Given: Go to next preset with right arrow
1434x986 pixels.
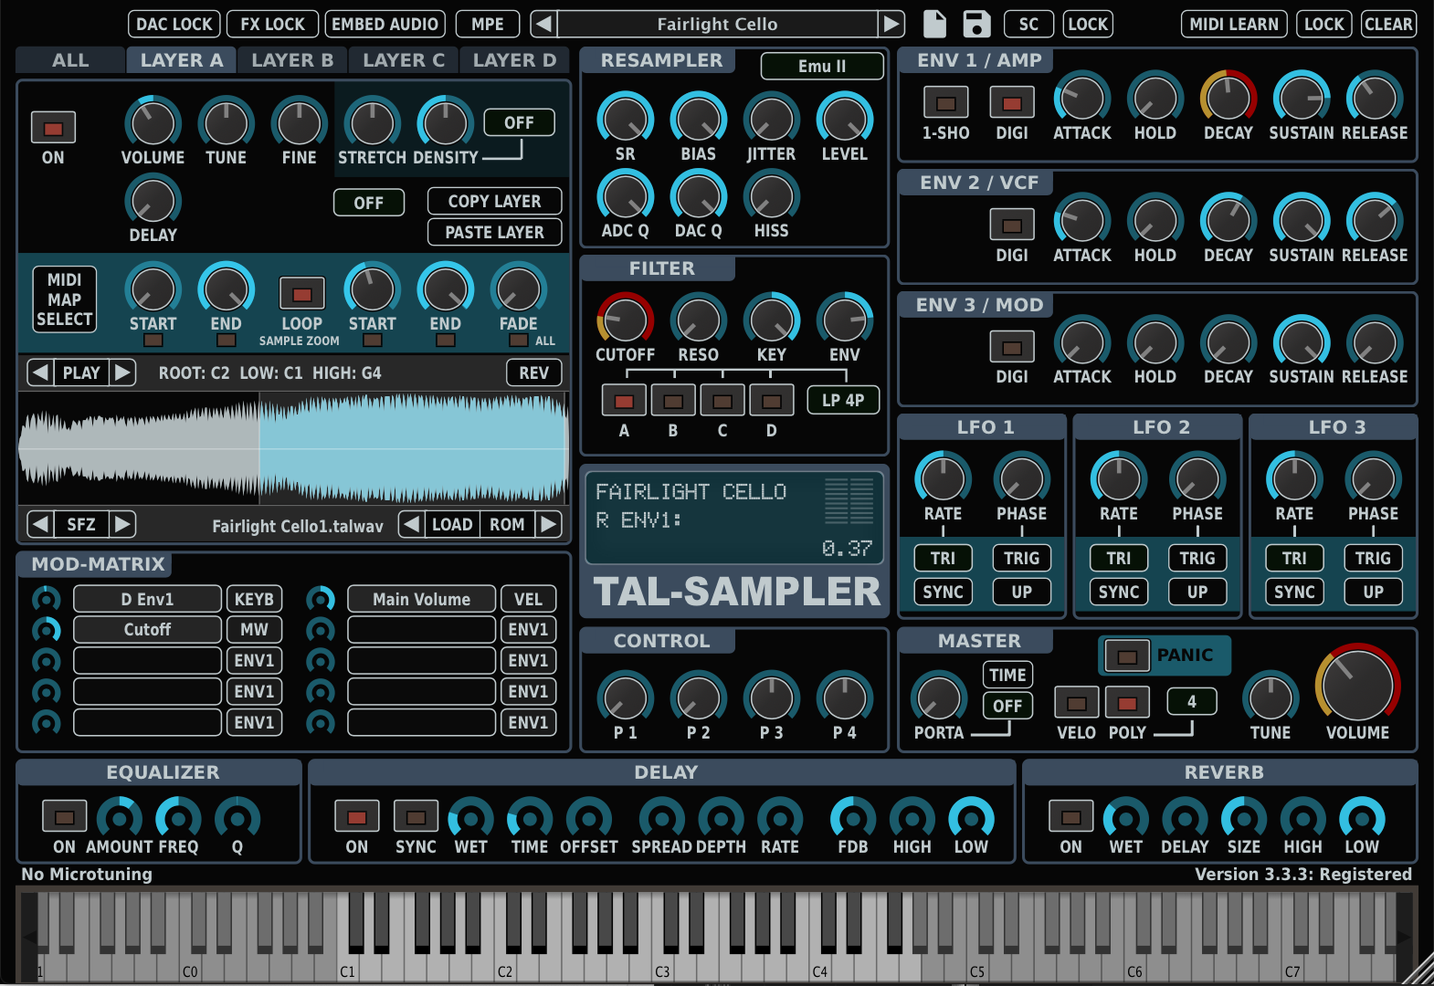Looking at the screenshot, I should click(x=891, y=24).
